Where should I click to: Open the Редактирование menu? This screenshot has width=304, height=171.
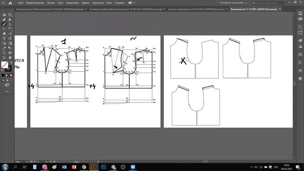[35, 3]
